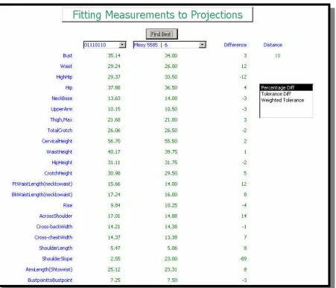Screen dimensions: 336x288
Task: Click the Waist row label
Action: (66, 66)
